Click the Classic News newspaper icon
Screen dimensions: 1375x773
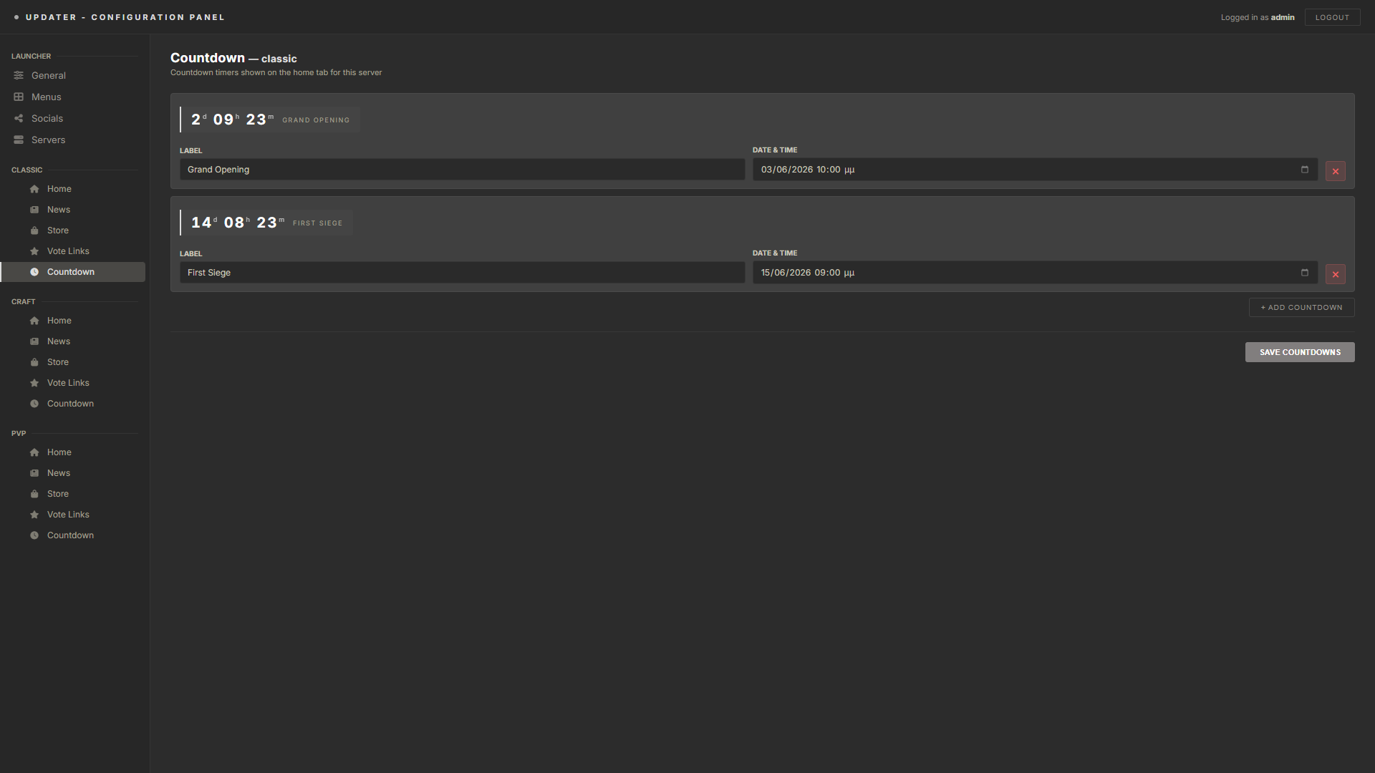tap(34, 210)
